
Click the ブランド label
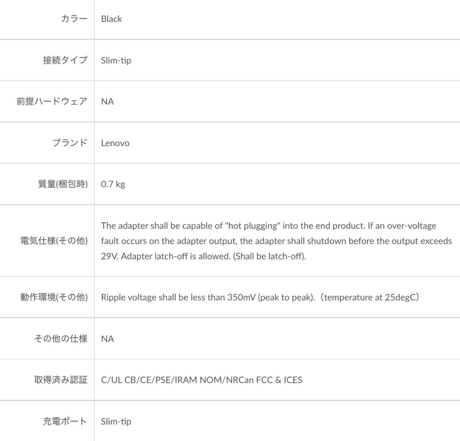pyautogui.click(x=70, y=143)
